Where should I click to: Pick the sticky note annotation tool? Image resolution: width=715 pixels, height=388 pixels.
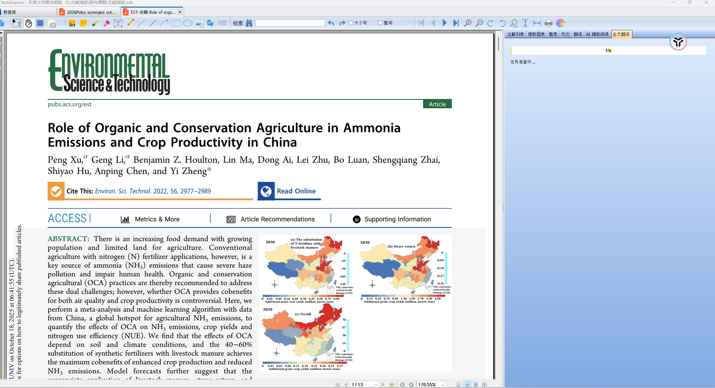point(83,23)
